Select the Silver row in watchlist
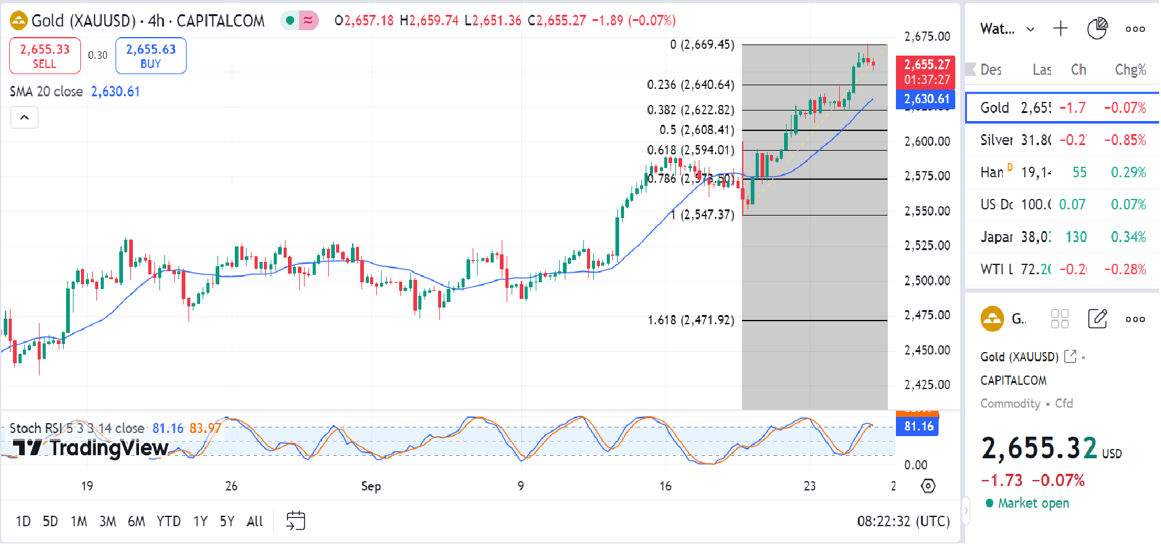This screenshot has width=1161, height=546. tap(1062, 140)
